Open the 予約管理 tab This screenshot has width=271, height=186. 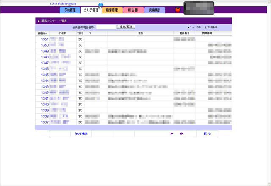point(69,10)
